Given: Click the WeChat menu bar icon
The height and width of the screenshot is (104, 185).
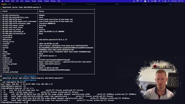Looking at the screenshot, I should pyautogui.click(x=145, y=1).
